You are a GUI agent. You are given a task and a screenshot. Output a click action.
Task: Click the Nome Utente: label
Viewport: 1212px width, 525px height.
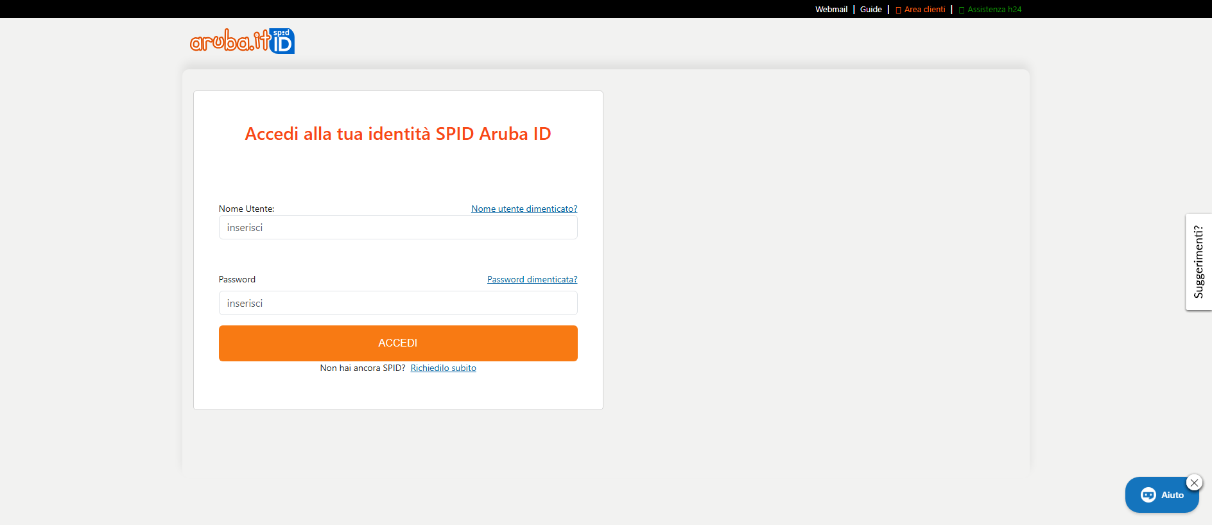pyautogui.click(x=247, y=209)
